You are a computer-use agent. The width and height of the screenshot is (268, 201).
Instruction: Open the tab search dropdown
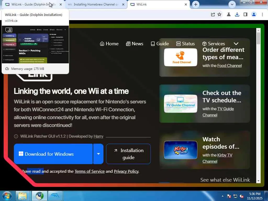click(x=232, y=4)
